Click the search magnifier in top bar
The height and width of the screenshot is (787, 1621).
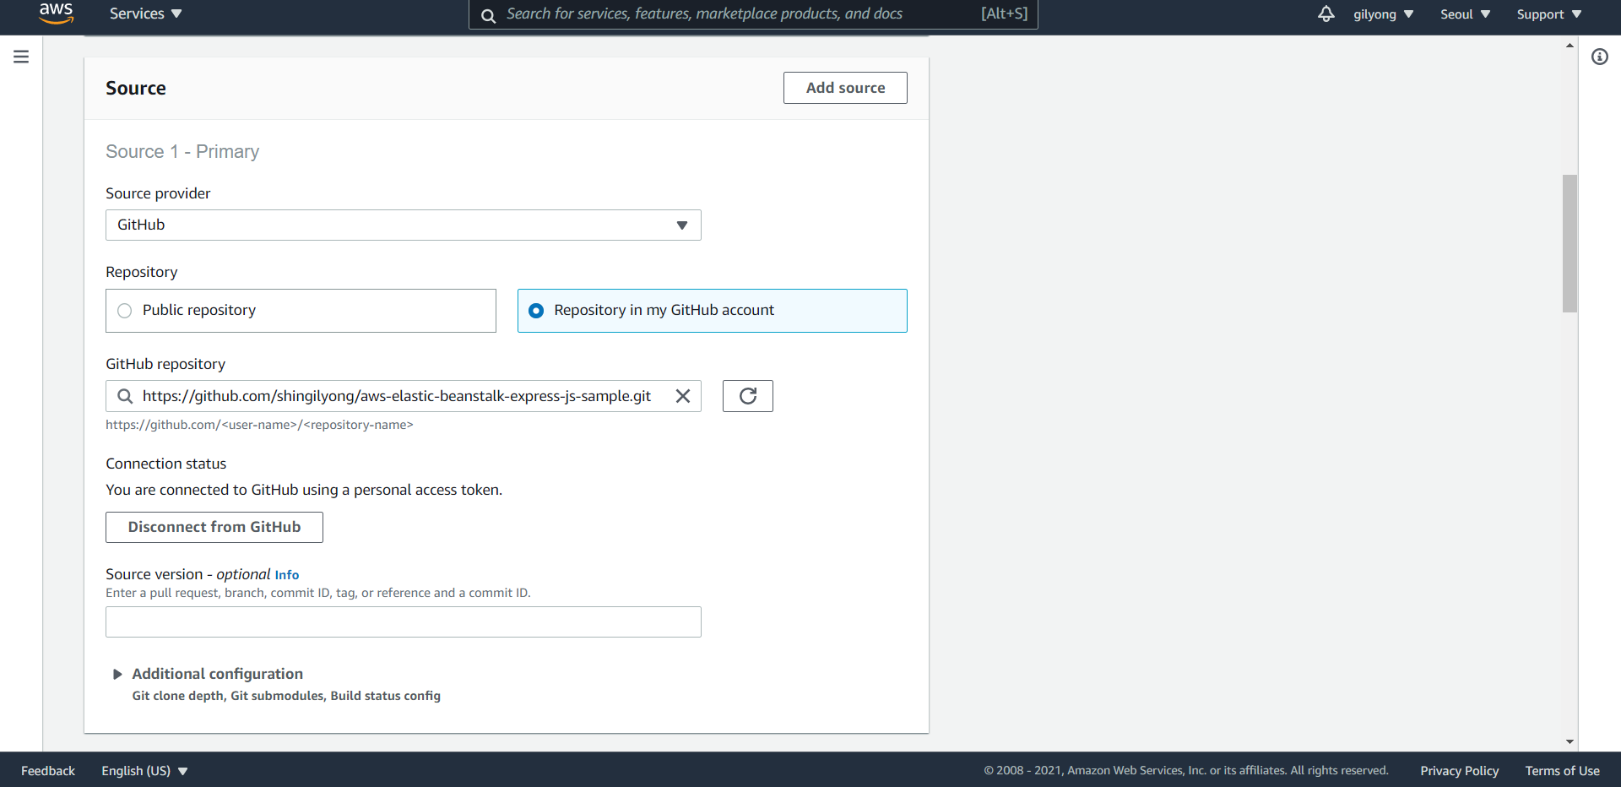pos(488,15)
